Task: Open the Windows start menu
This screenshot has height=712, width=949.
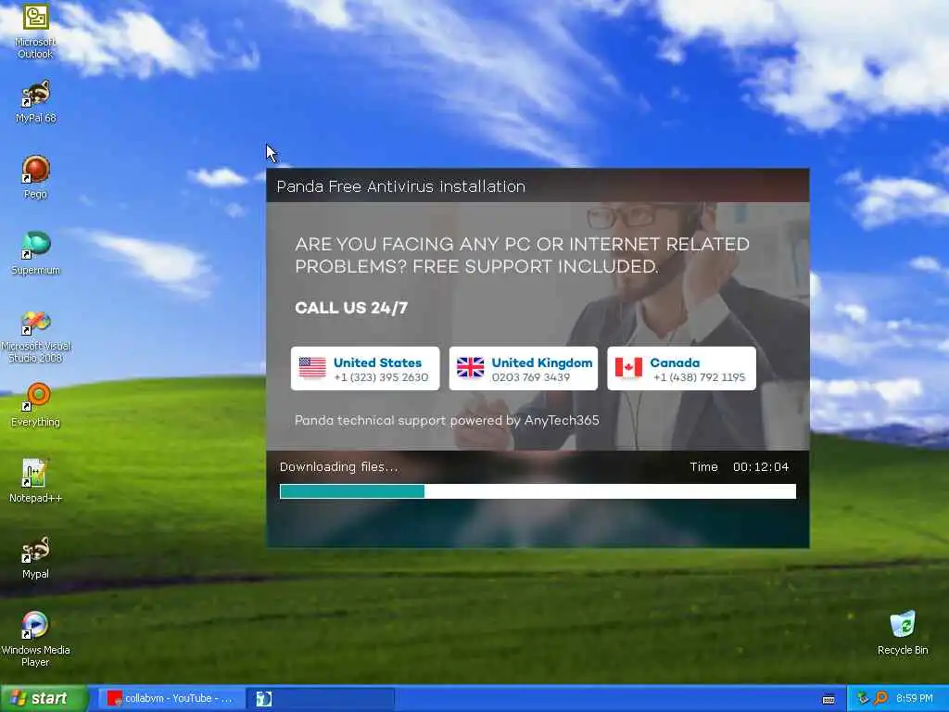Action: (44, 698)
